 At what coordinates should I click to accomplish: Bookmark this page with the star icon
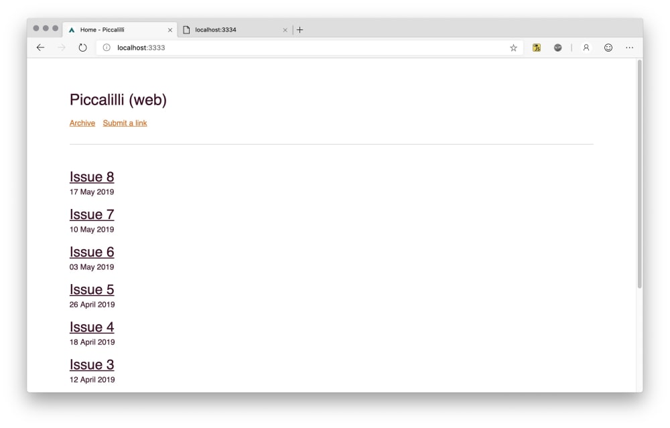click(x=514, y=48)
